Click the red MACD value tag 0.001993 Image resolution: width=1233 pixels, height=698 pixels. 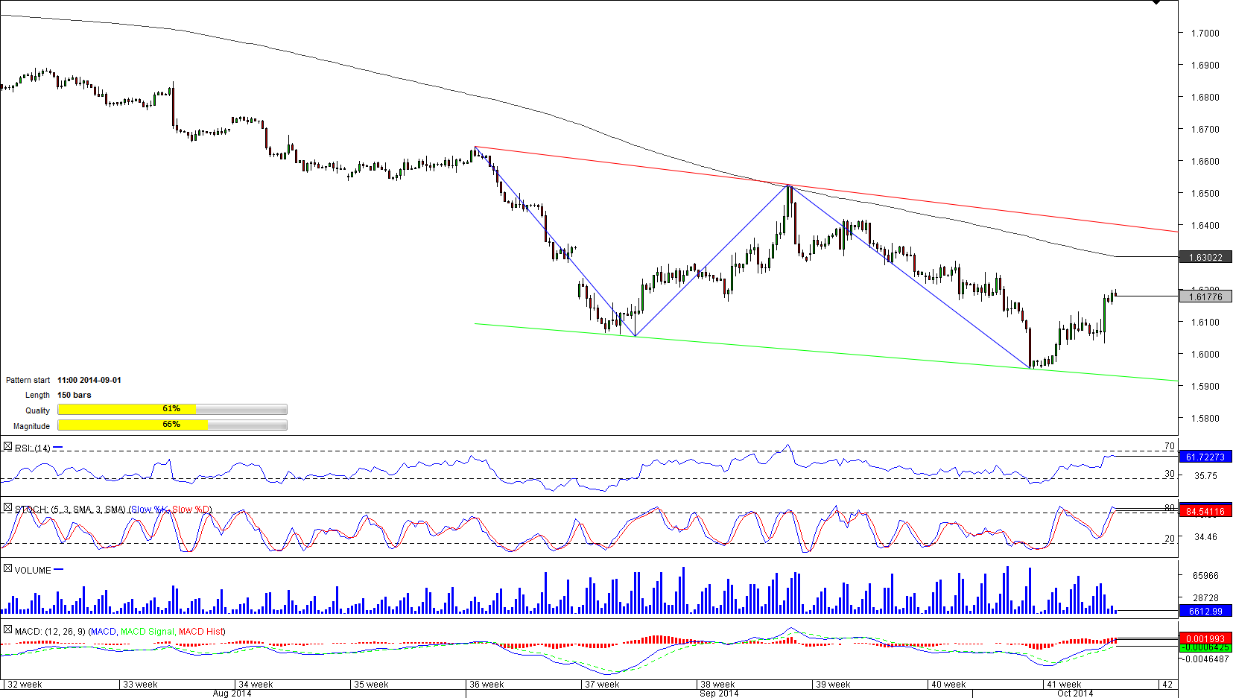(x=1205, y=638)
